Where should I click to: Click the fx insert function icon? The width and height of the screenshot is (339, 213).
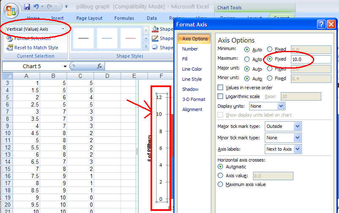point(100,66)
